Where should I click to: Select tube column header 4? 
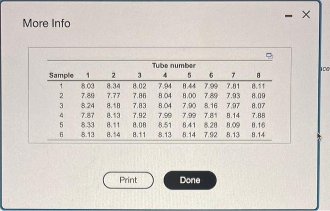pyautogui.click(x=165, y=75)
